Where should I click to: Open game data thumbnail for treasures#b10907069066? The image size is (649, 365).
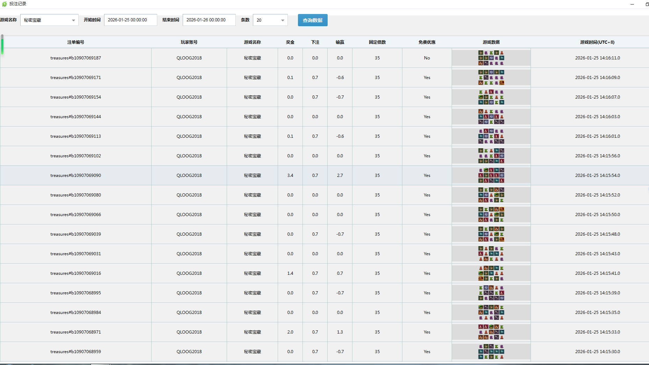[491, 215]
